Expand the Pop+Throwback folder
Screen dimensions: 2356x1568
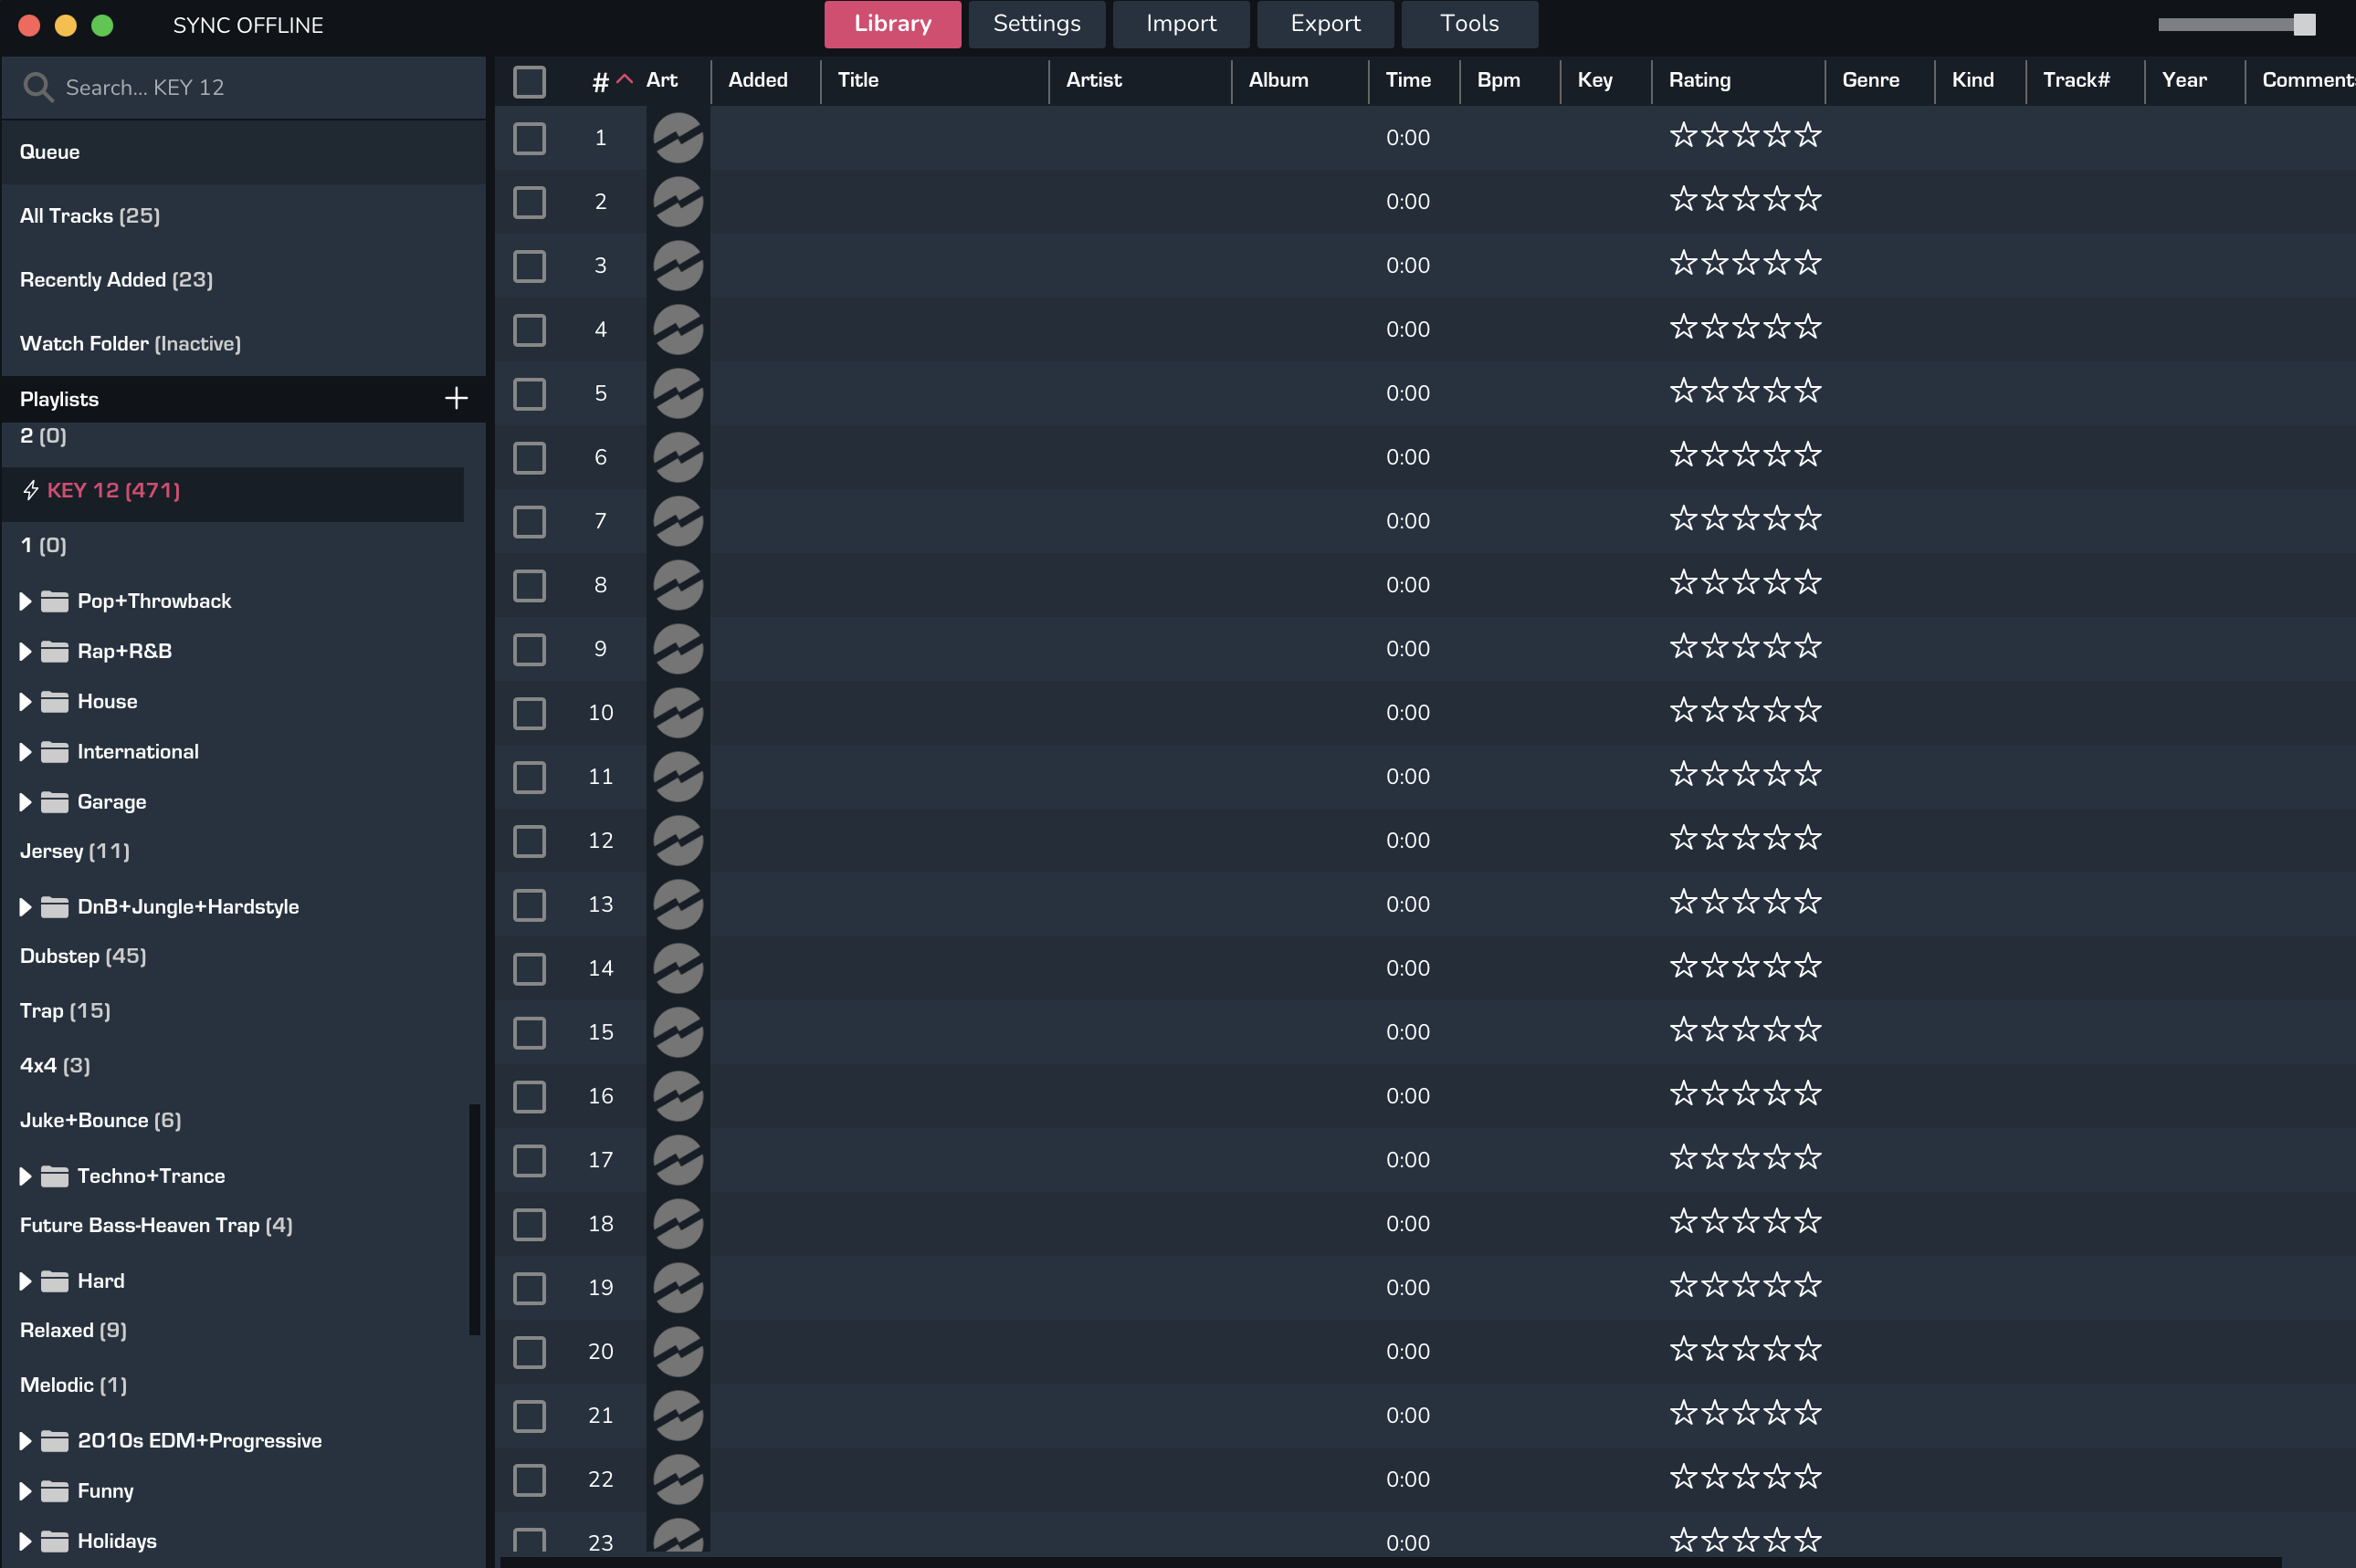point(25,601)
